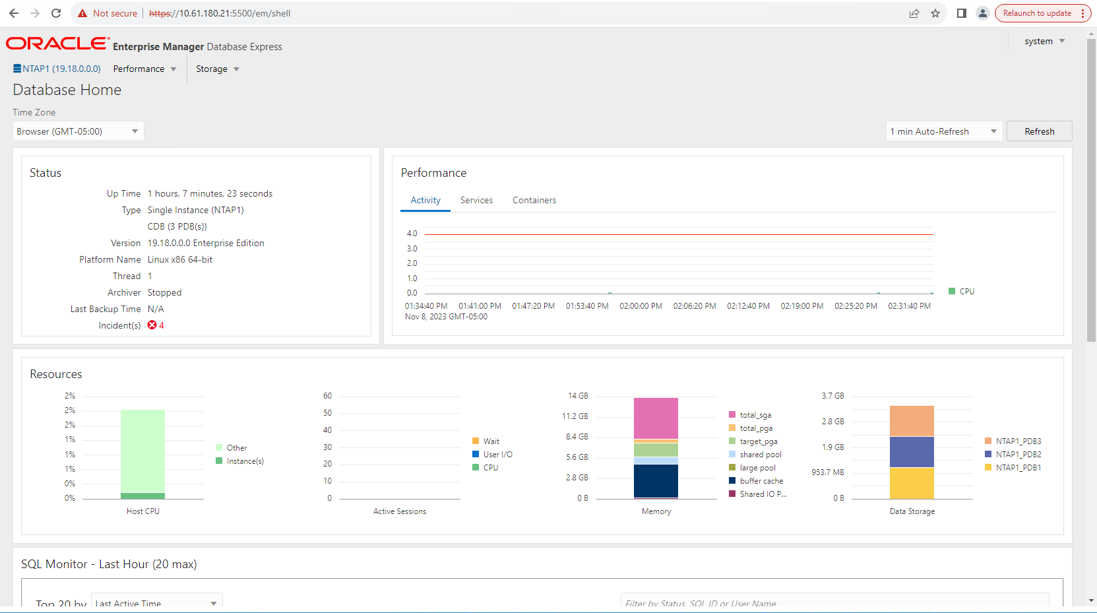This screenshot has width=1097, height=613.
Task: Open the Time Zone dropdown
Action: [78, 131]
